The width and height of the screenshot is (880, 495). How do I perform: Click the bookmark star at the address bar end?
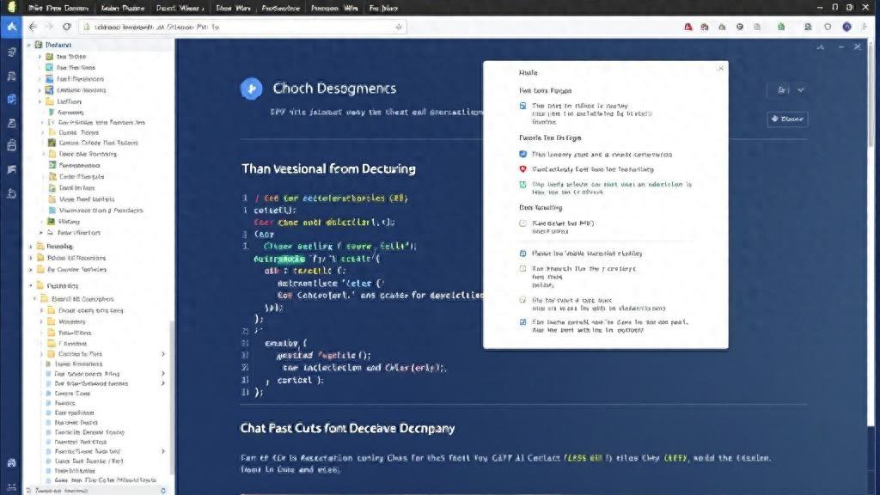[398, 27]
